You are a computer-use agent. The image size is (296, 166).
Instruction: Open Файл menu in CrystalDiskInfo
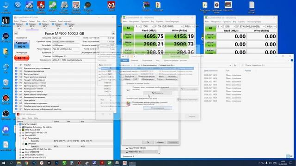16,21
